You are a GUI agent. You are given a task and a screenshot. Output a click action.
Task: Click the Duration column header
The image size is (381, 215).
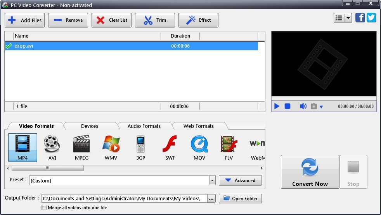point(180,36)
